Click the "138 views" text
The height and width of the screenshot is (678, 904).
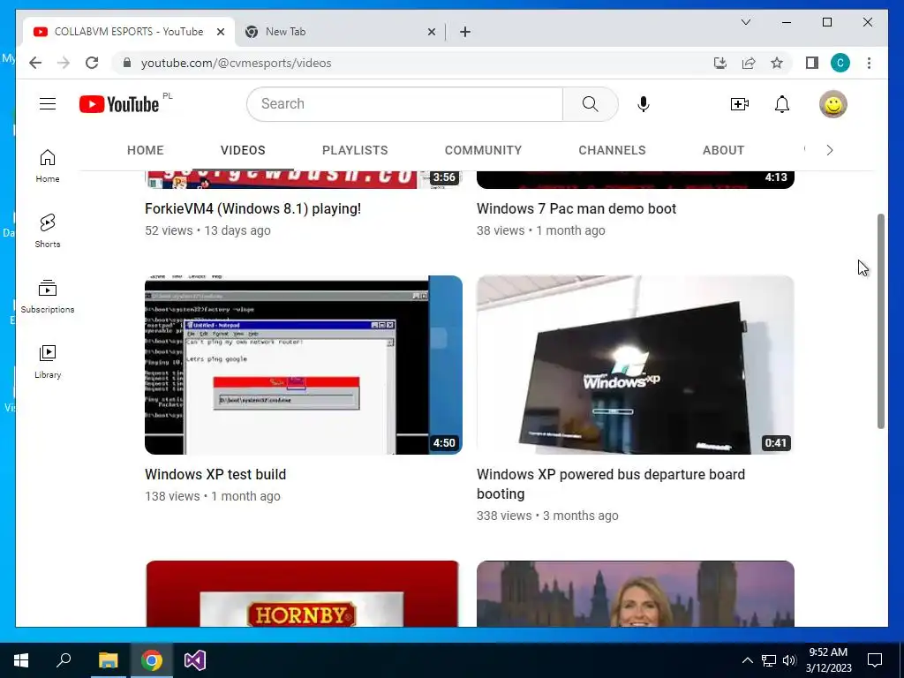[x=172, y=496]
